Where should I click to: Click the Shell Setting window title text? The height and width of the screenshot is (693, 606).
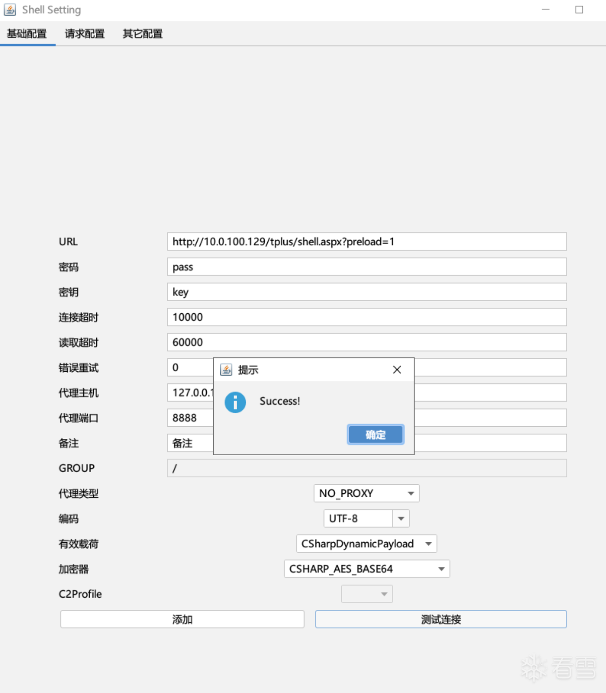point(51,10)
